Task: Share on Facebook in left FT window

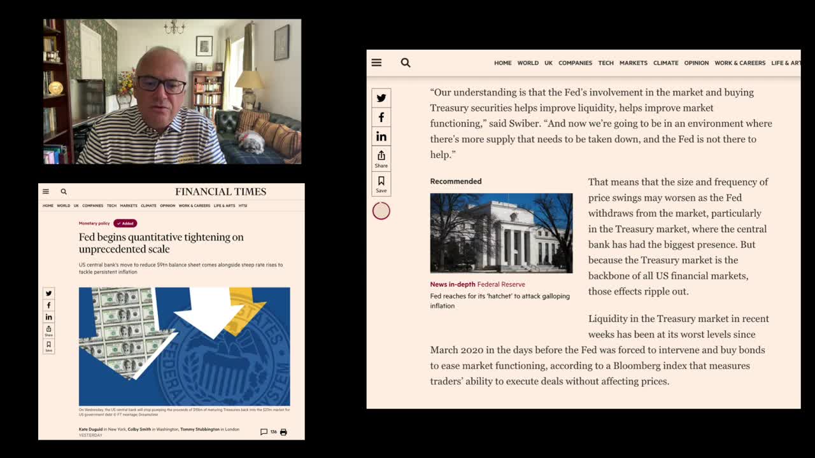Action: point(48,305)
